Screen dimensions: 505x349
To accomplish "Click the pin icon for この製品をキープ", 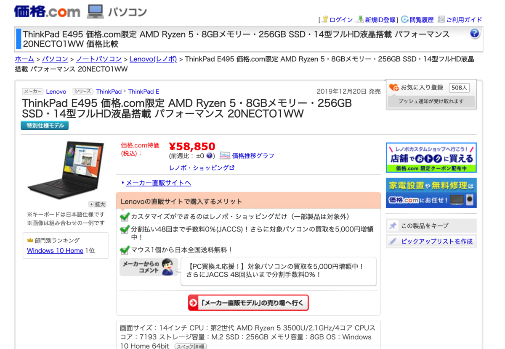I will coord(393,226).
